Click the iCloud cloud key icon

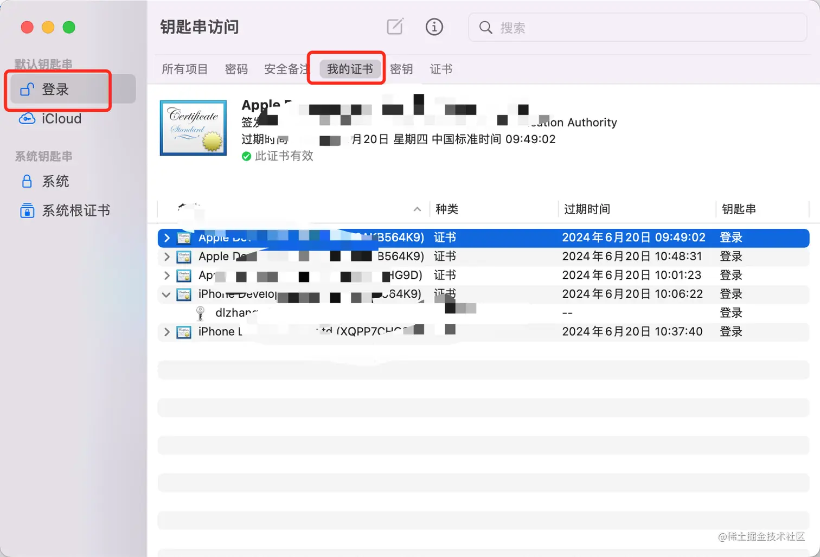point(27,118)
